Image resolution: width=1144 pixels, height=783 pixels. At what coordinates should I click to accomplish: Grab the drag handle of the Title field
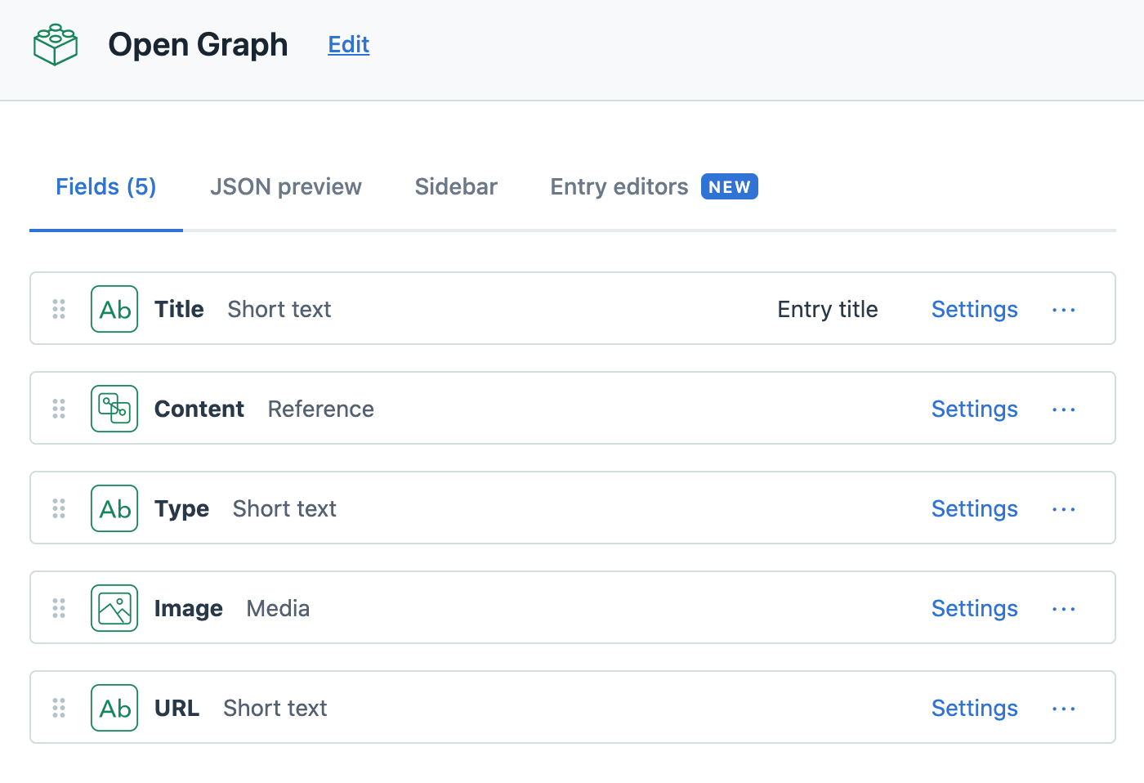click(58, 309)
